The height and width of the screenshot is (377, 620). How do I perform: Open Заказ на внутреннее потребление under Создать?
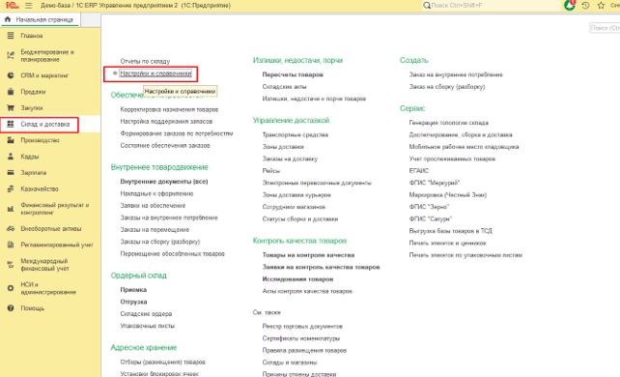[456, 74]
